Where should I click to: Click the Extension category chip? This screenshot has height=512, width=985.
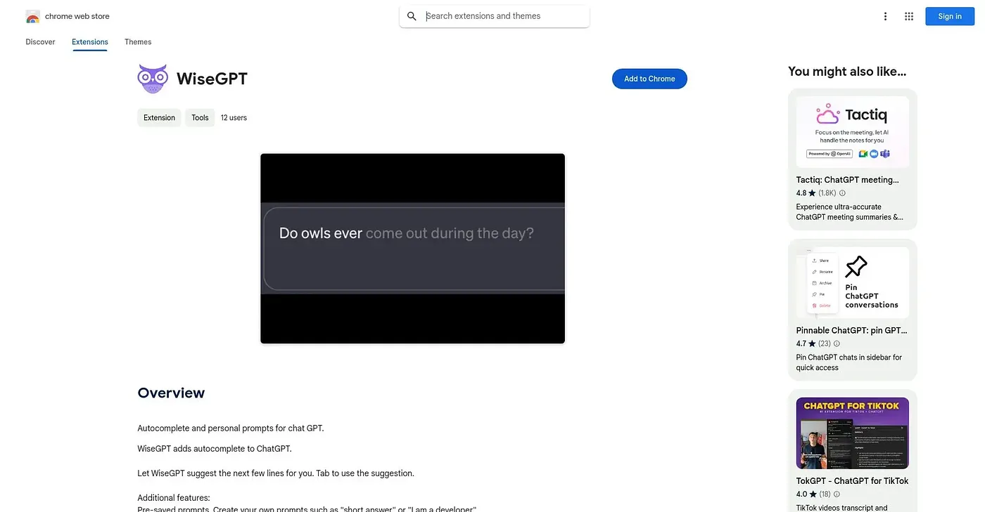point(159,118)
